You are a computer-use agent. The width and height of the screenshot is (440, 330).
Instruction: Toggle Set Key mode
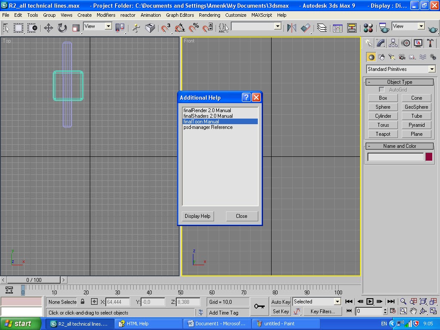280,311
